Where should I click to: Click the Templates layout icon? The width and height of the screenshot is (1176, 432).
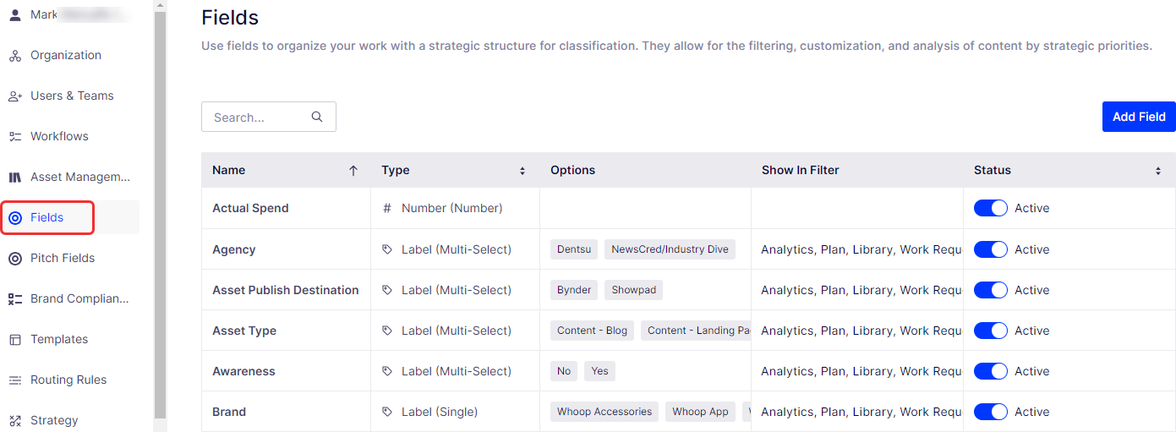14,340
